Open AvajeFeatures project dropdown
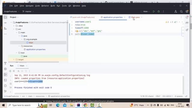The width and height of the screenshot is (192, 108). [x=12, y=11]
